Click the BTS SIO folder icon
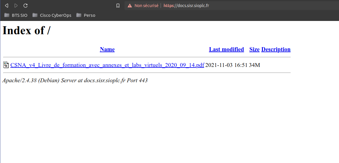Viewport: 339px width, 163px height. [7, 15]
